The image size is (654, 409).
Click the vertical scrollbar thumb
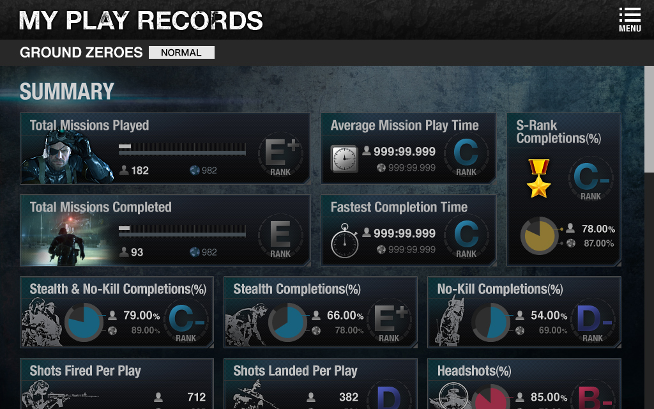coord(649,119)
